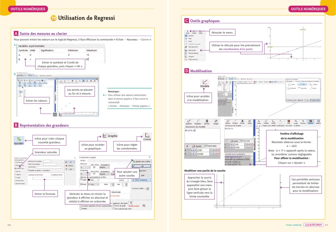Select the Grandeur calc. radio button
This screenshot has height=232, width=336.
[x=15, y=169]
